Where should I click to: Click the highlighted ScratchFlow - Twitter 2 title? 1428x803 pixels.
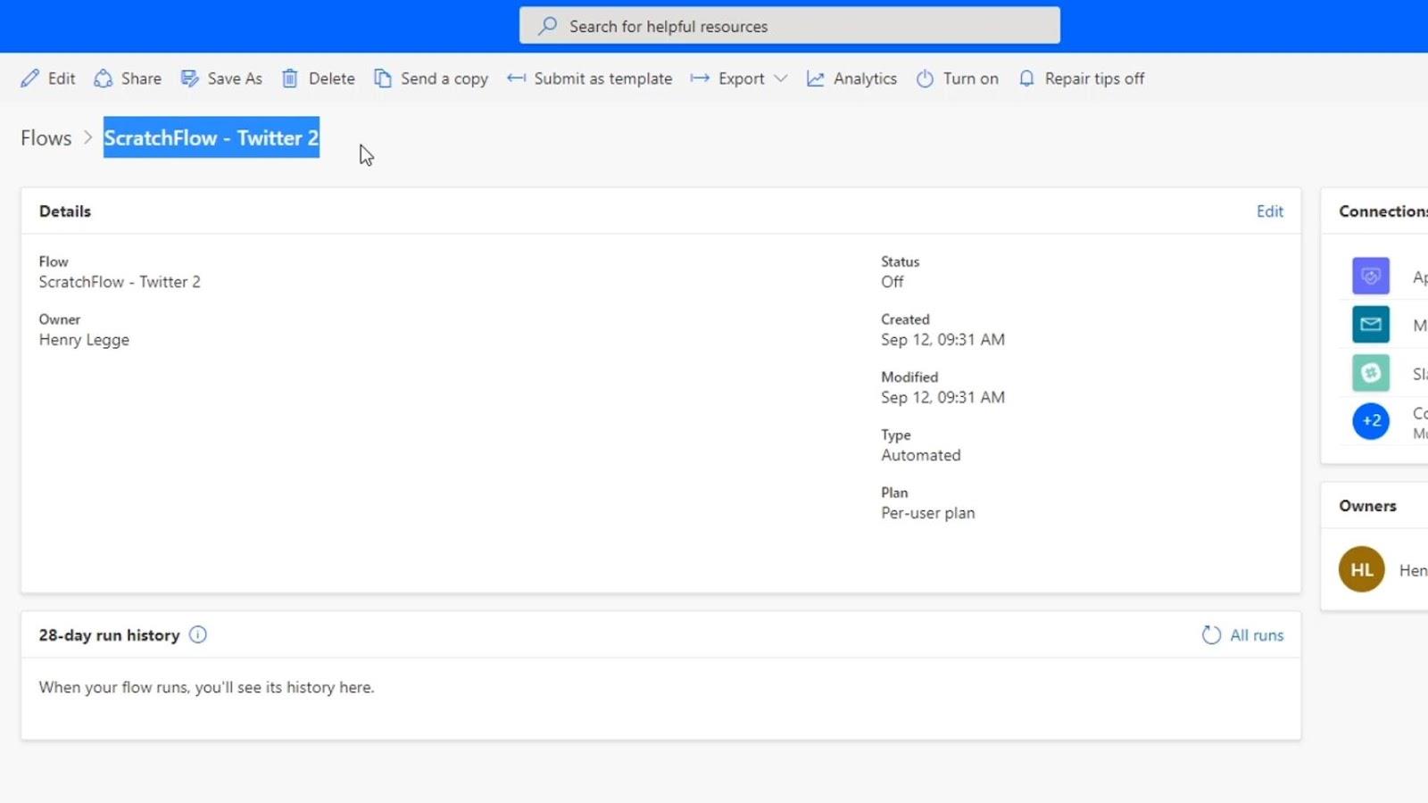212,137
